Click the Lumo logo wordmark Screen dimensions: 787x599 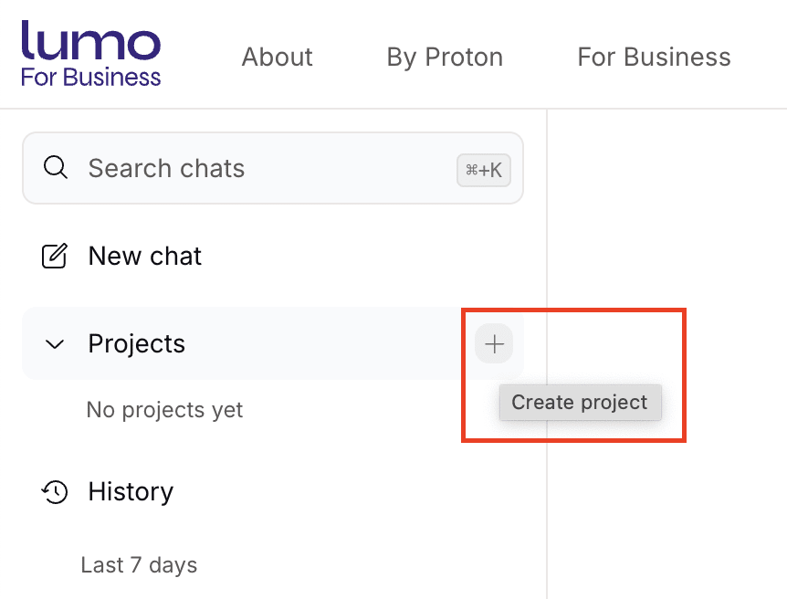click(90, 42)
